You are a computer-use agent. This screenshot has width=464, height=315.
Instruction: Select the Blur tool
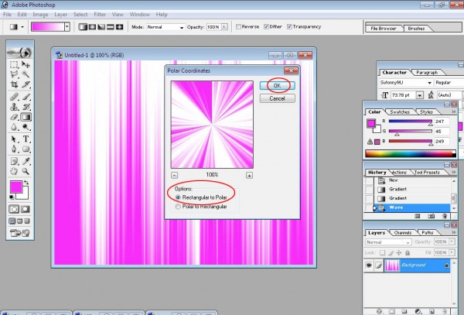14,127
